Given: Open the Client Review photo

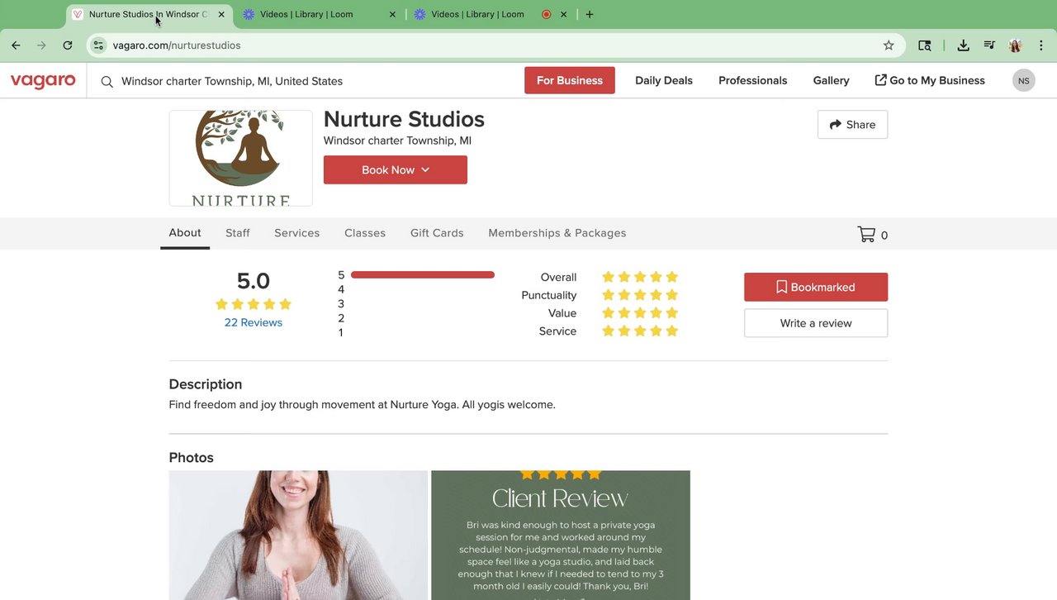Looking at the screenshot, I should [x=561, y=535].
